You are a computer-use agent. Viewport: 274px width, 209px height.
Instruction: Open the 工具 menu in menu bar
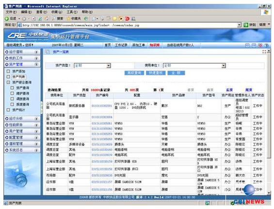pos(72,12)
